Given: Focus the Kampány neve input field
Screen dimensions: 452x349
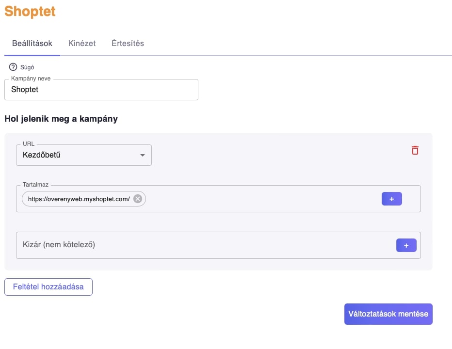Looking at the screenshot, I should point(101,90).
